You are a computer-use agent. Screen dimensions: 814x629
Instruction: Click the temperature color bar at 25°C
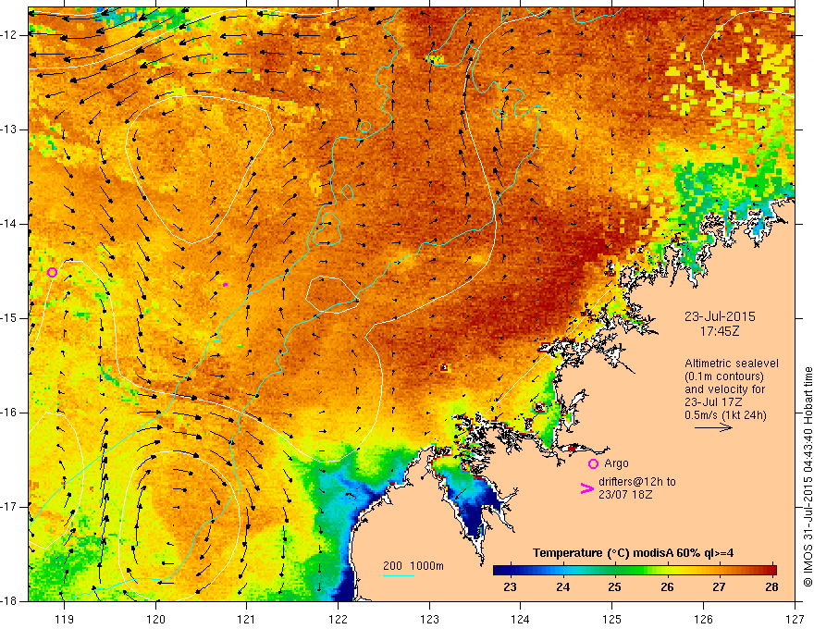pyautogui.click(x=615, y=570)
